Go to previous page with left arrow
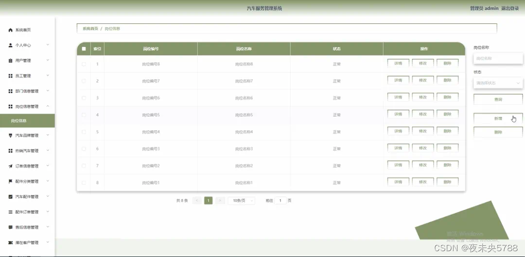Screen dimensions: 525x257 point(197,201)
